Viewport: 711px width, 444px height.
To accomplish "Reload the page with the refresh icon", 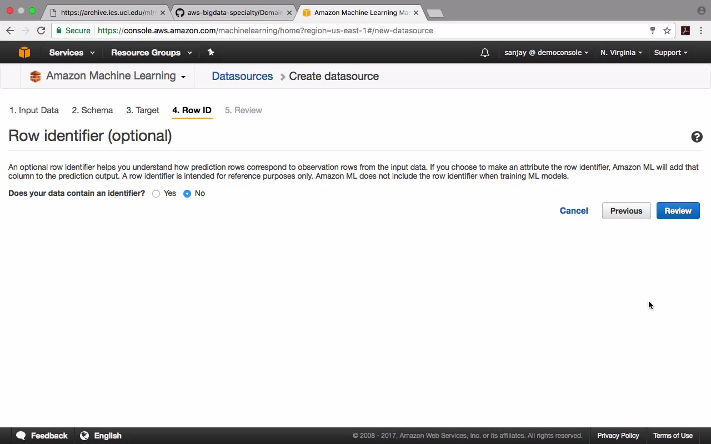I will [41, 31].
